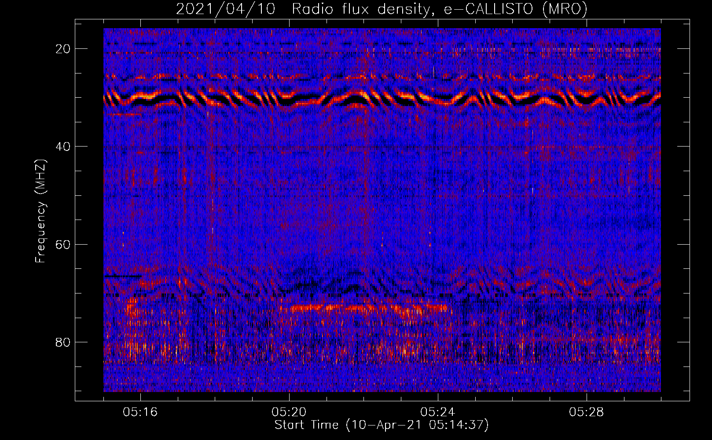
Task: Select the '40' frequency tick label
Action: tap(63, 147)
